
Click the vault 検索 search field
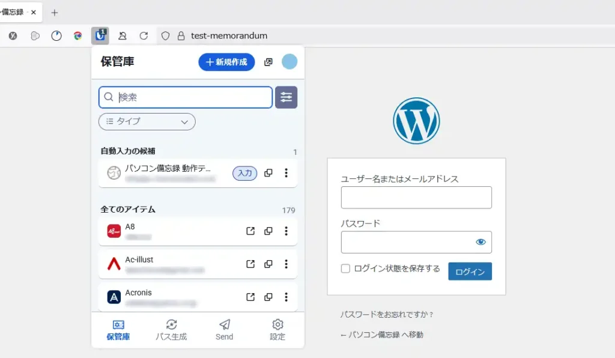coord(186,97)
